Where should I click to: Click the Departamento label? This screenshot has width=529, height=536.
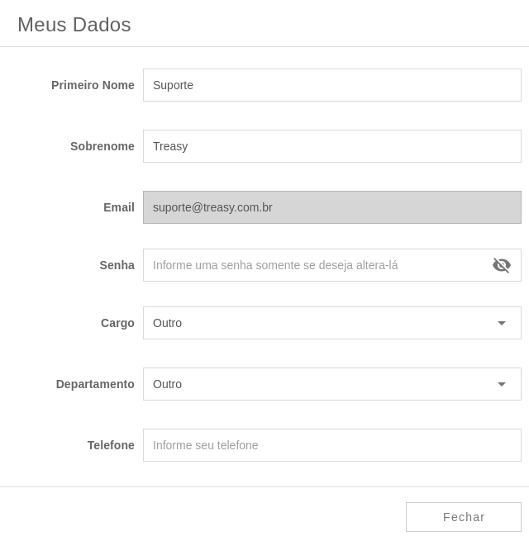pyautogui.click(x=95, y=384)
